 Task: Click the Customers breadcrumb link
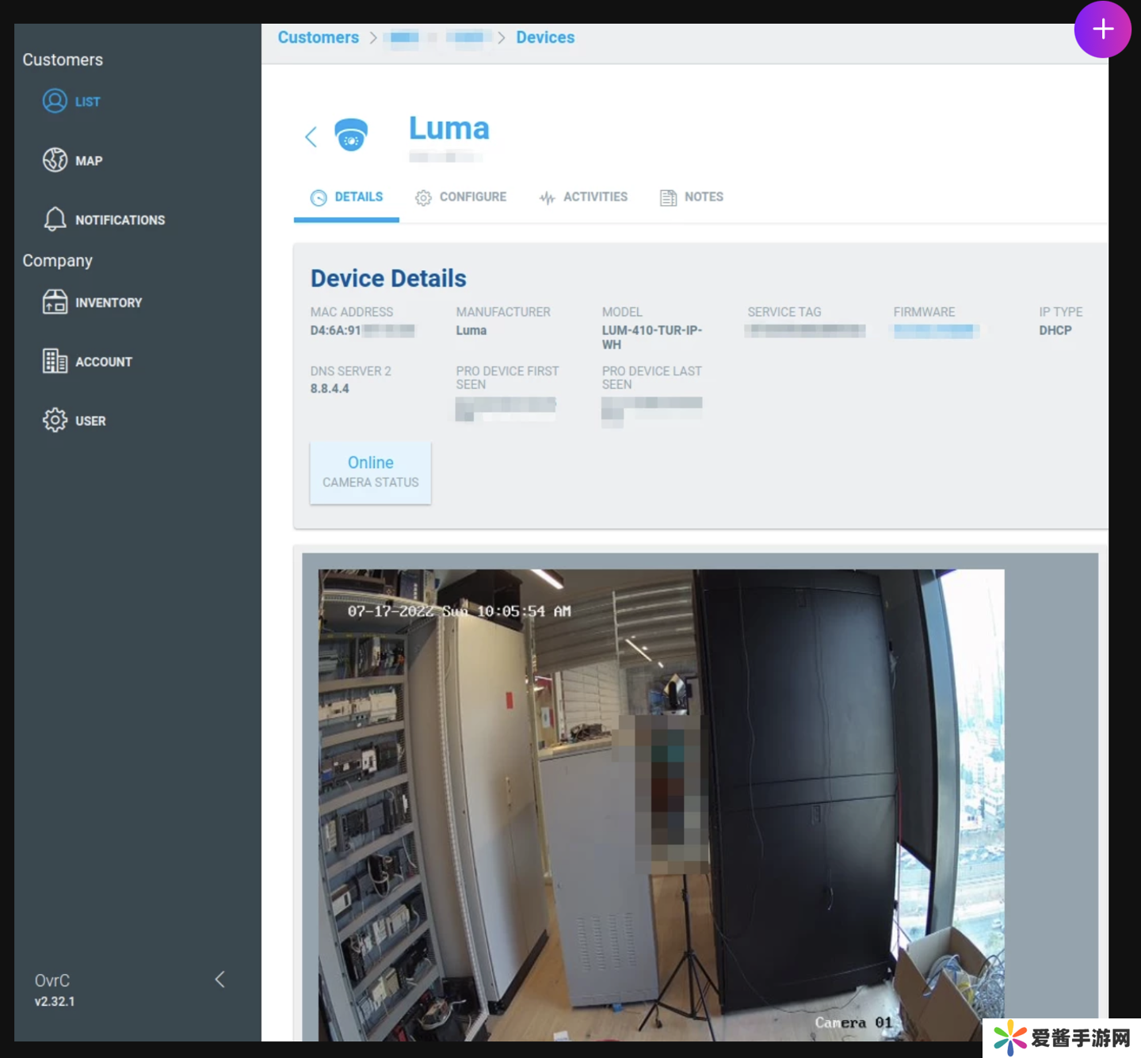point(318,37)
